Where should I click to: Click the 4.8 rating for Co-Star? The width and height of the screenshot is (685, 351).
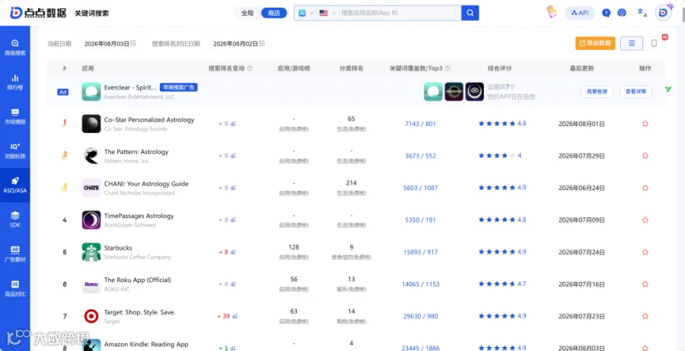(521, 124)
